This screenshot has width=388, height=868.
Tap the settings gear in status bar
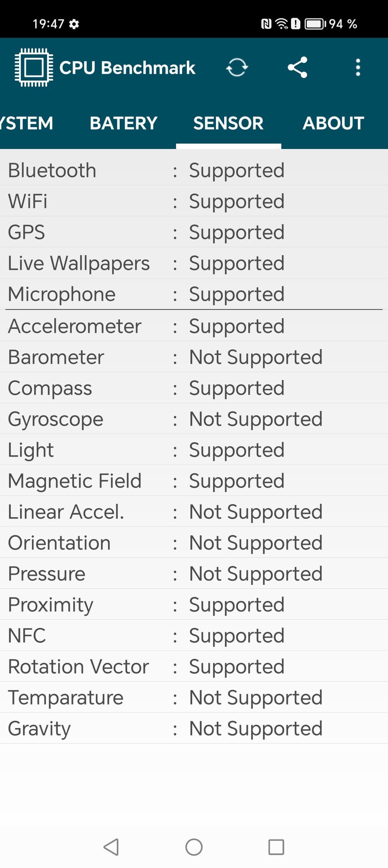pos(74,24)
